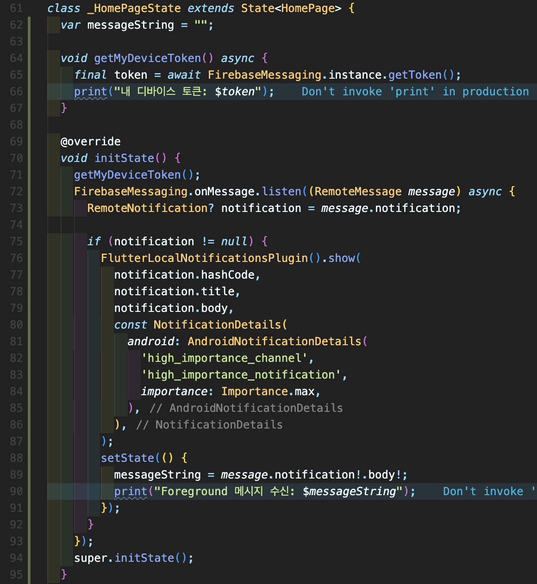The image size is (537, 584).
Task: Click the 'async' keyword on line 72
Action: click(485, 192)
